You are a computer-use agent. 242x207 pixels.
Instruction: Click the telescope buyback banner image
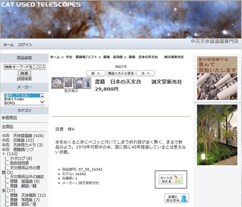click(x=217, y=78)
